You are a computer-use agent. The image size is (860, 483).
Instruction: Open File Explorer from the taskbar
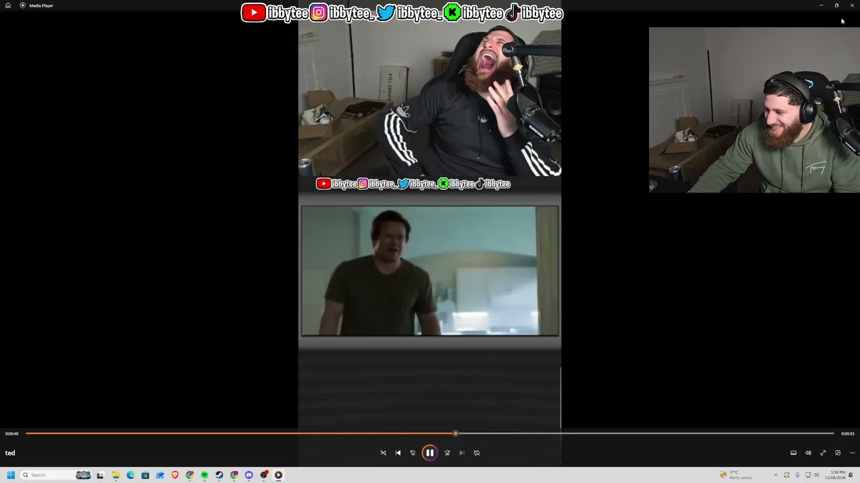pyautogui.click(x=116, y=475)
